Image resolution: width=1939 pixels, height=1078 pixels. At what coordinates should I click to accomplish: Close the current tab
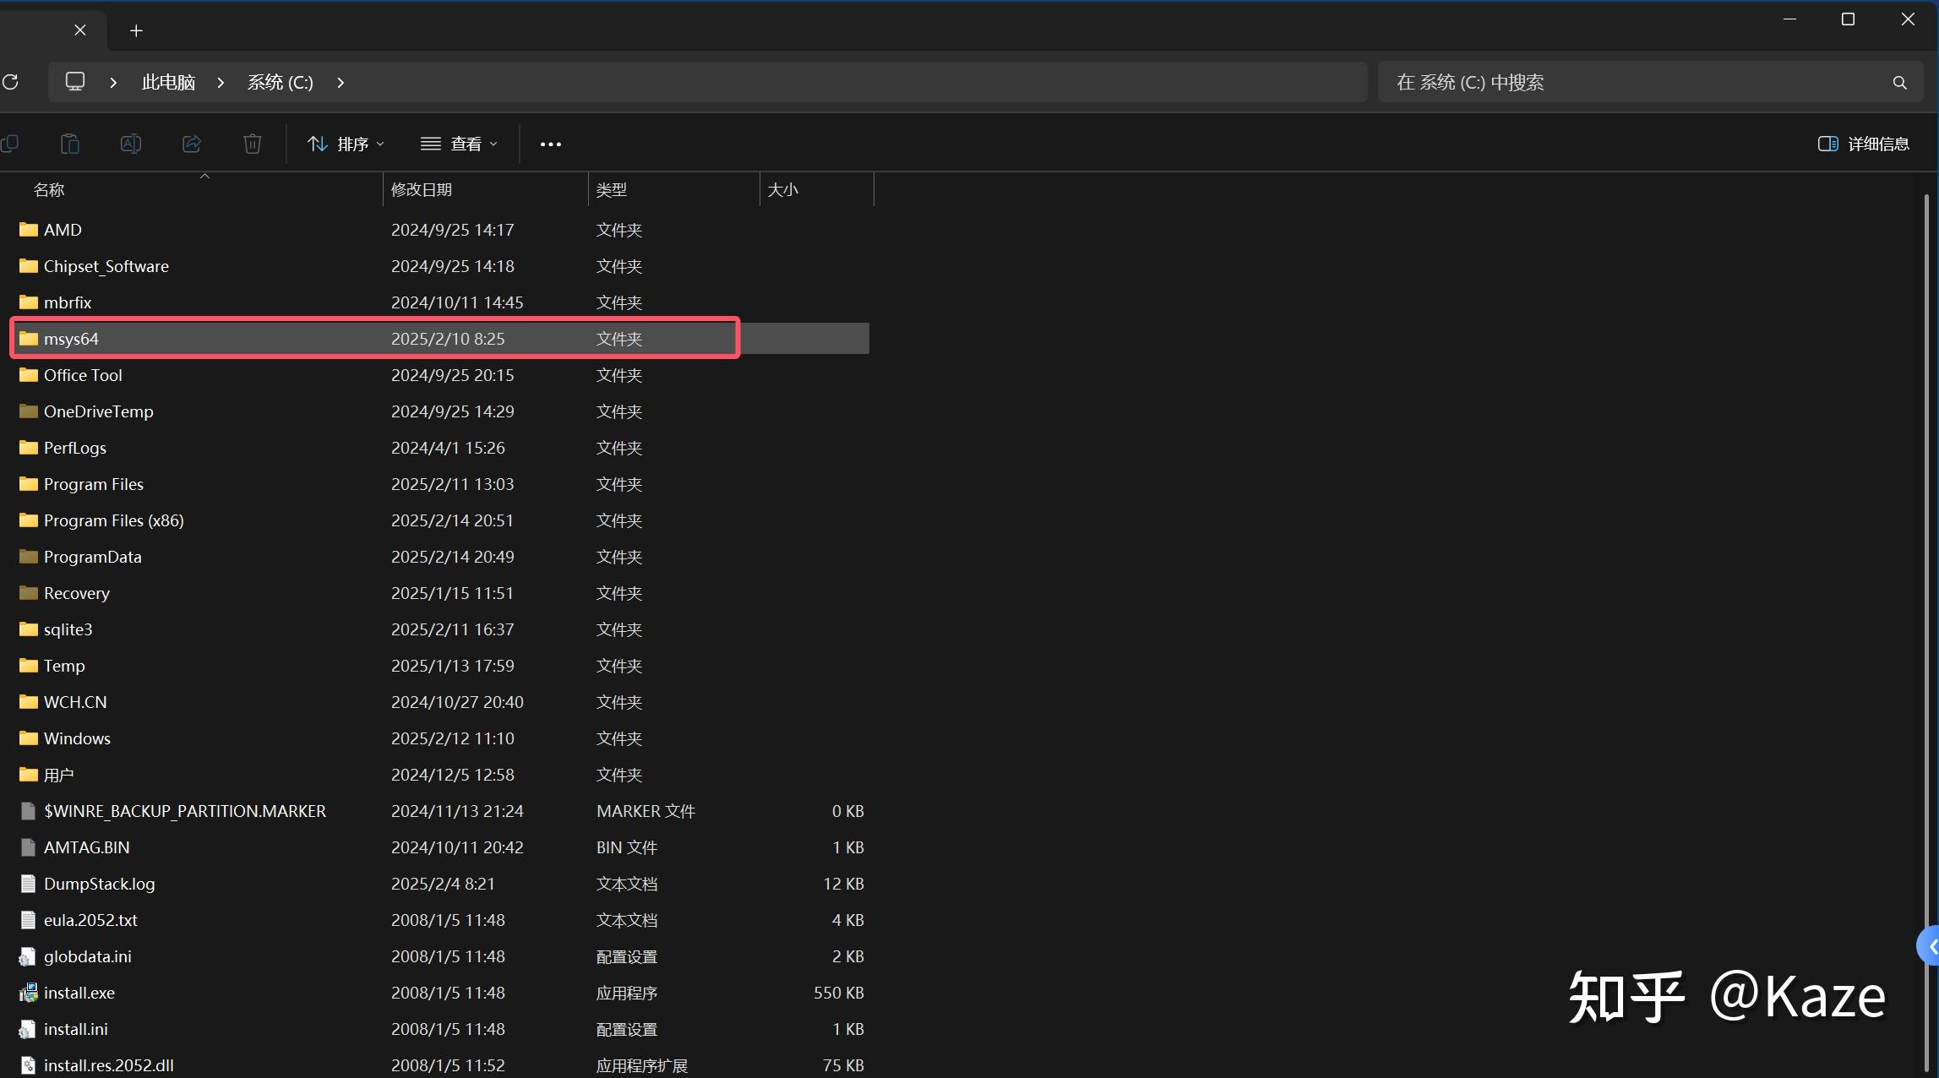[80, 30]
